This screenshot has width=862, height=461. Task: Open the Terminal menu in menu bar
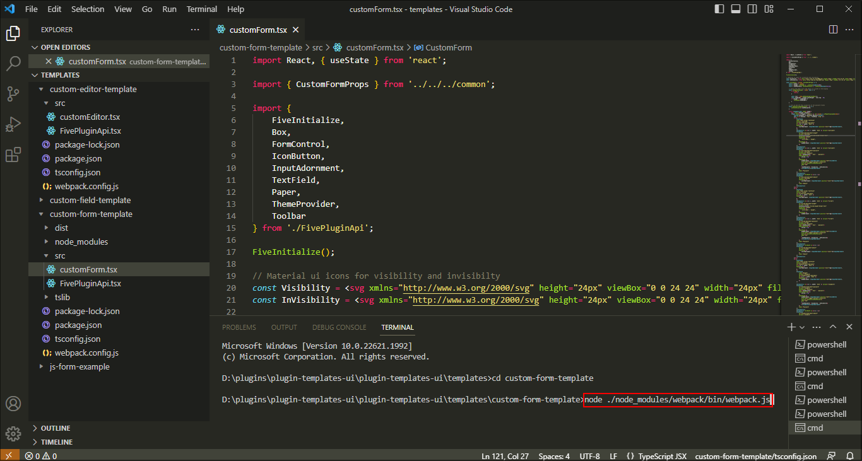pyautogui.click(x=201, y=9)
